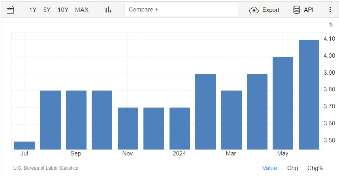Click the November bar in the chart
This screenshot has width=339, height=176.
coord(128,129)
